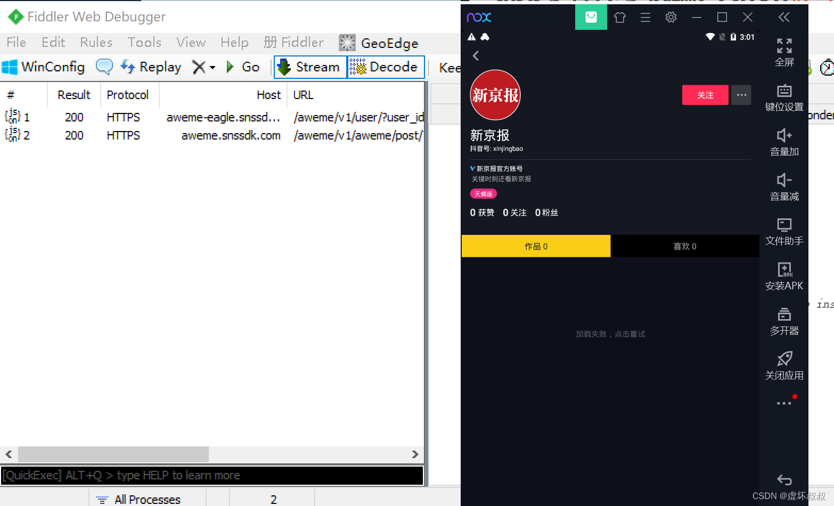Image resolution: width=834 pixels, height=506 pixels.
Task: Click the horizontal scrollbar thumb
Action: coord(113,454)
